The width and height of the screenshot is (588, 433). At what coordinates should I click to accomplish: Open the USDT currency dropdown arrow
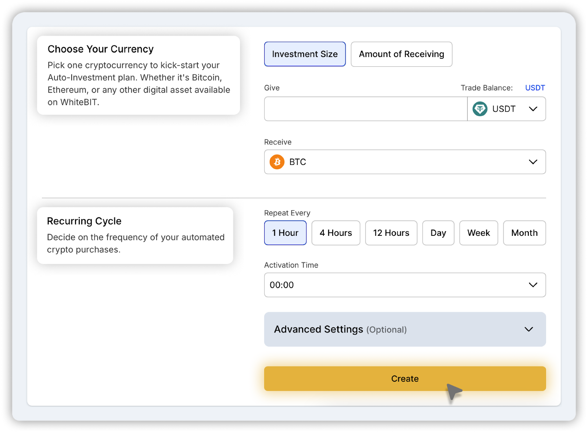coord(533,109)
